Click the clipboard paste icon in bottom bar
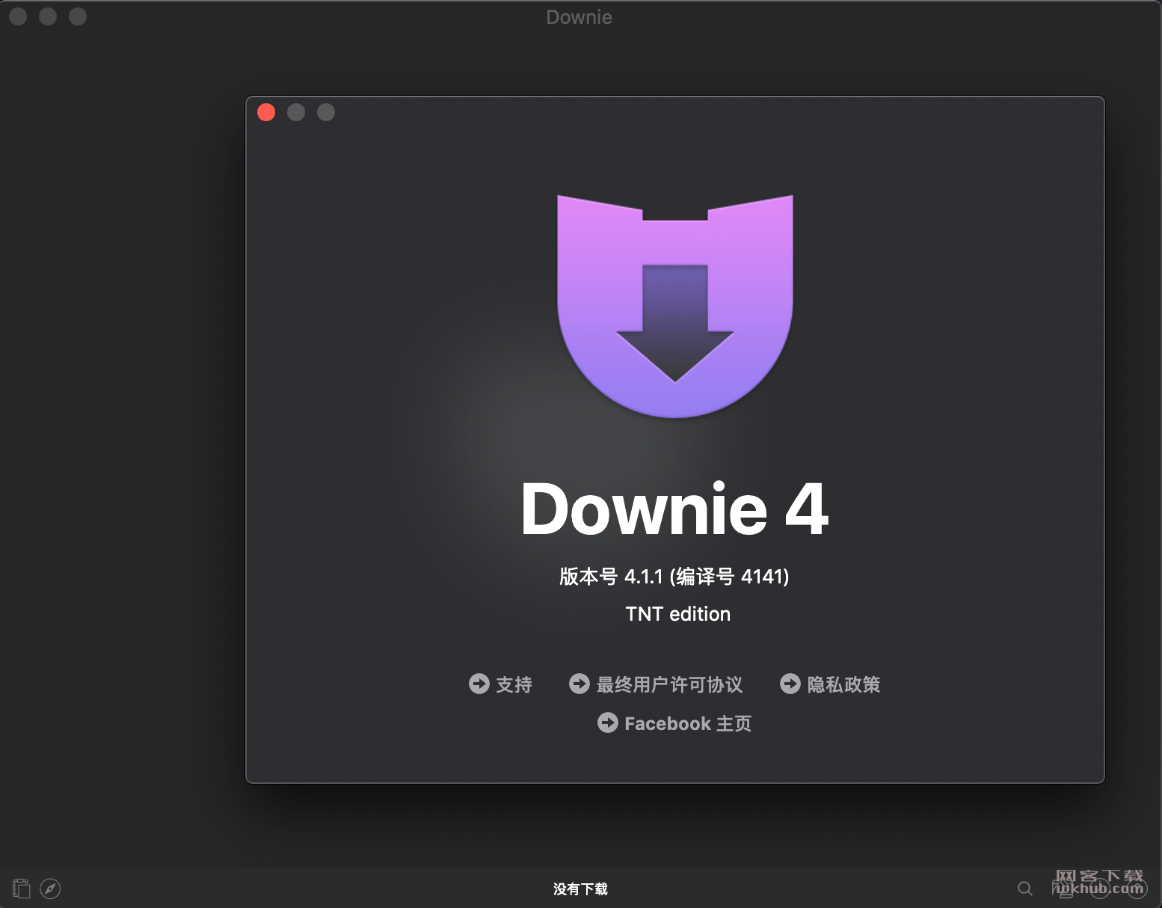 [22, 888]
